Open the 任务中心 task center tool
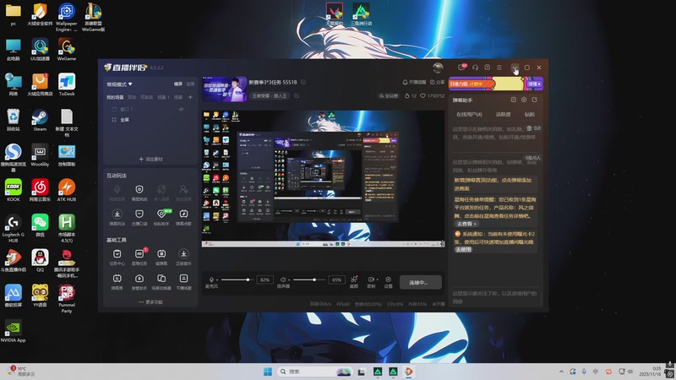 117,258
